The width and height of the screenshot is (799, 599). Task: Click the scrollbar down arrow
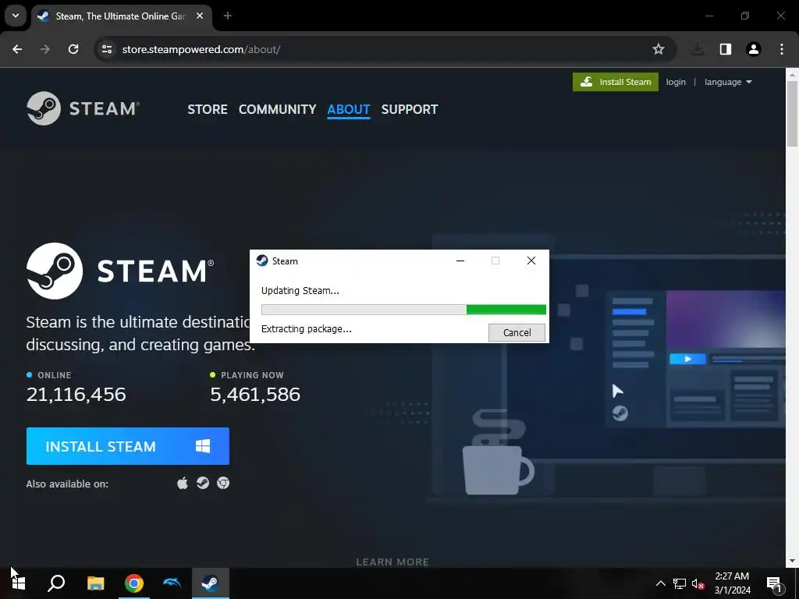(x=793, y=562)
